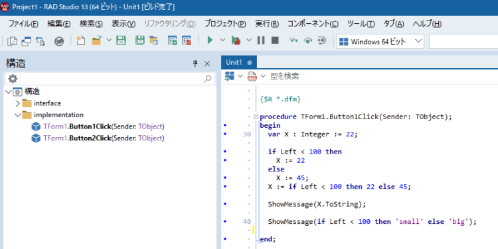Open the dropdown arrow beside debug Run icon

click(249, 40)
